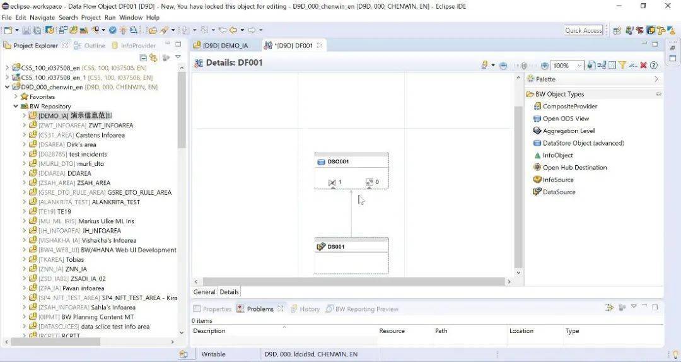Select CompositeProvider from the palette
This screenshot has width=681, height=362.
(565, 106)
